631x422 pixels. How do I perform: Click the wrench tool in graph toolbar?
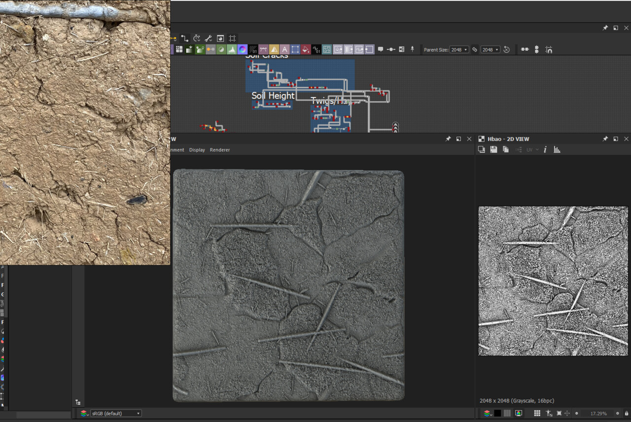pos(208,38)
